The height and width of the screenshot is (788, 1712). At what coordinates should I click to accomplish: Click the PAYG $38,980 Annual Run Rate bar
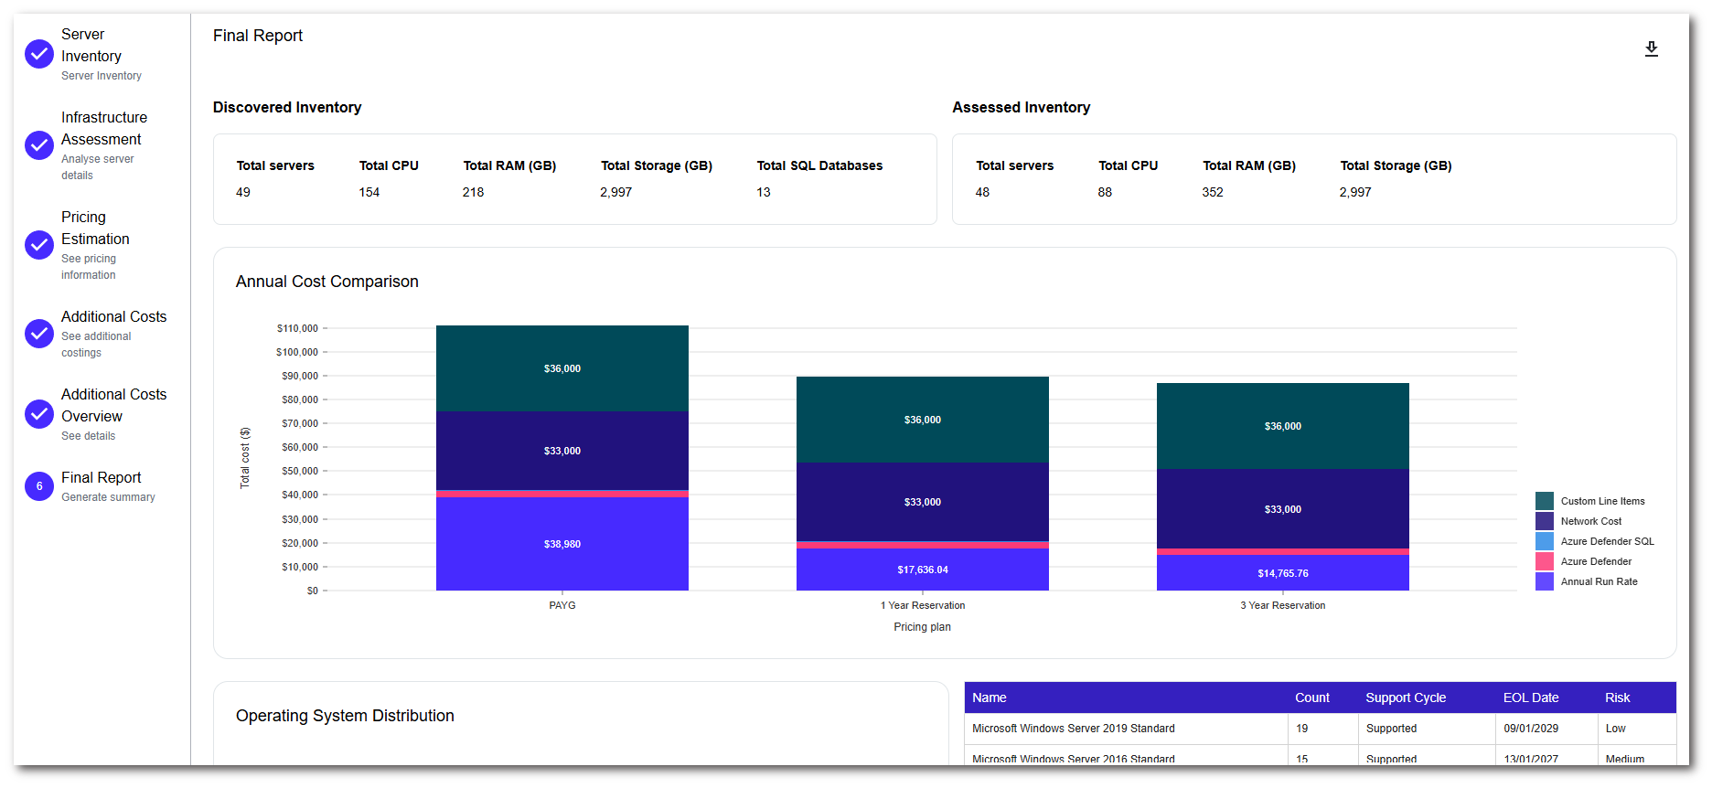(562, 544)
